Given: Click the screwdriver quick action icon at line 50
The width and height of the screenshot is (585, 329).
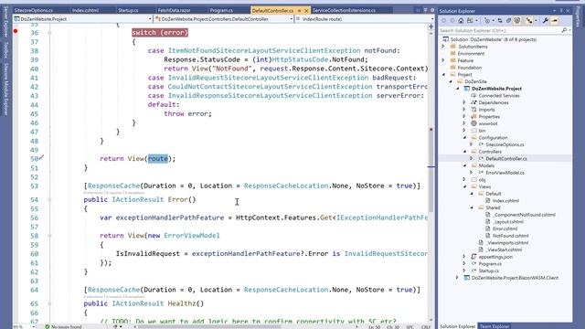Looking at the screenshot, I should click(42, 157).
